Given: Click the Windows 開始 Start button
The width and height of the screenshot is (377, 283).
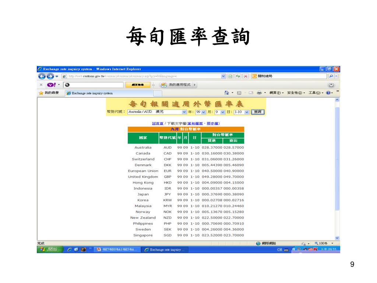Looking at the screenshot, I should click(x=50, y=249).
